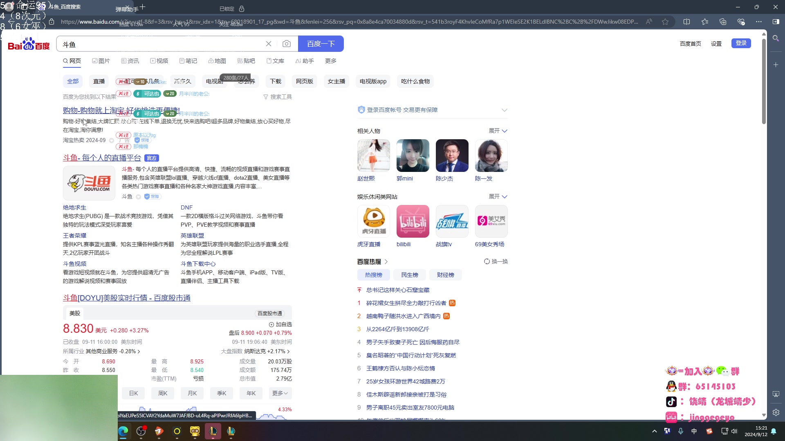Click the site lock info icon
This screenshot has width=785, height=441.
tap(52, 22)
